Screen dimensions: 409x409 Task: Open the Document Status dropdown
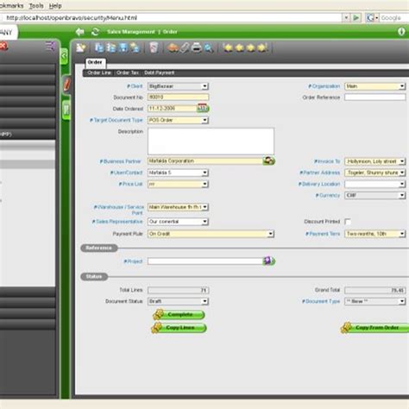pyautogui.click(x=204, y=301)
